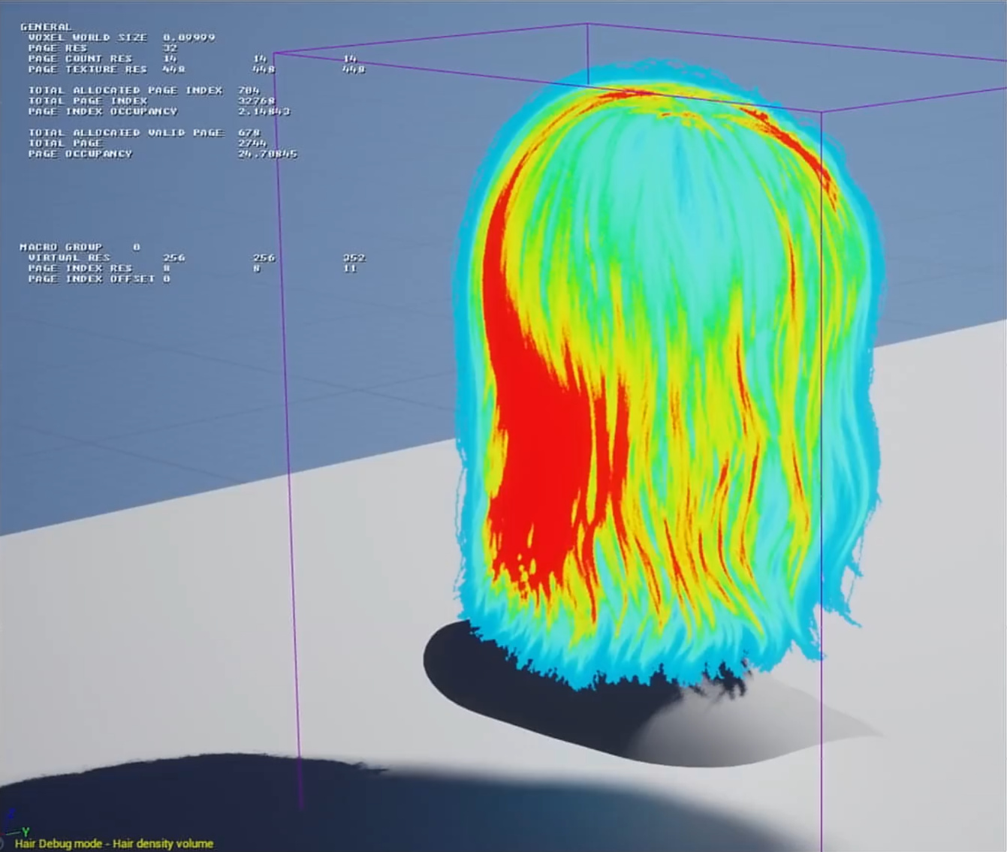Select the PAGE INDEX OFFSET label
Screen dimensions: 1007x852
(x=91, y=278)
